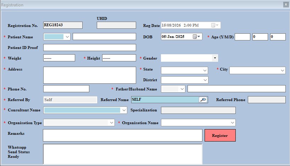The image size is (290, 166).
Task: Open the Organisation Type dropdown
Action: [x=112, y=123]
